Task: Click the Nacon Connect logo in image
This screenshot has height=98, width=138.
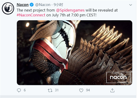Action: tap(118, 78)
